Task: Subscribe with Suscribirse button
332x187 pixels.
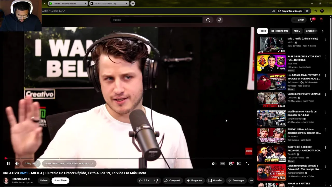Action: point(60,181)
